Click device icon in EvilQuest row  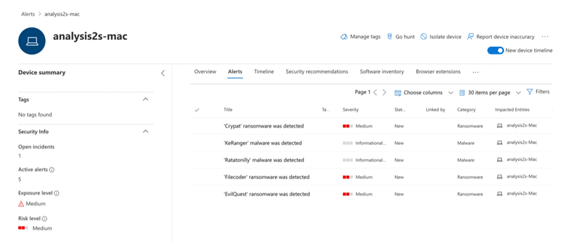(499, 194)
